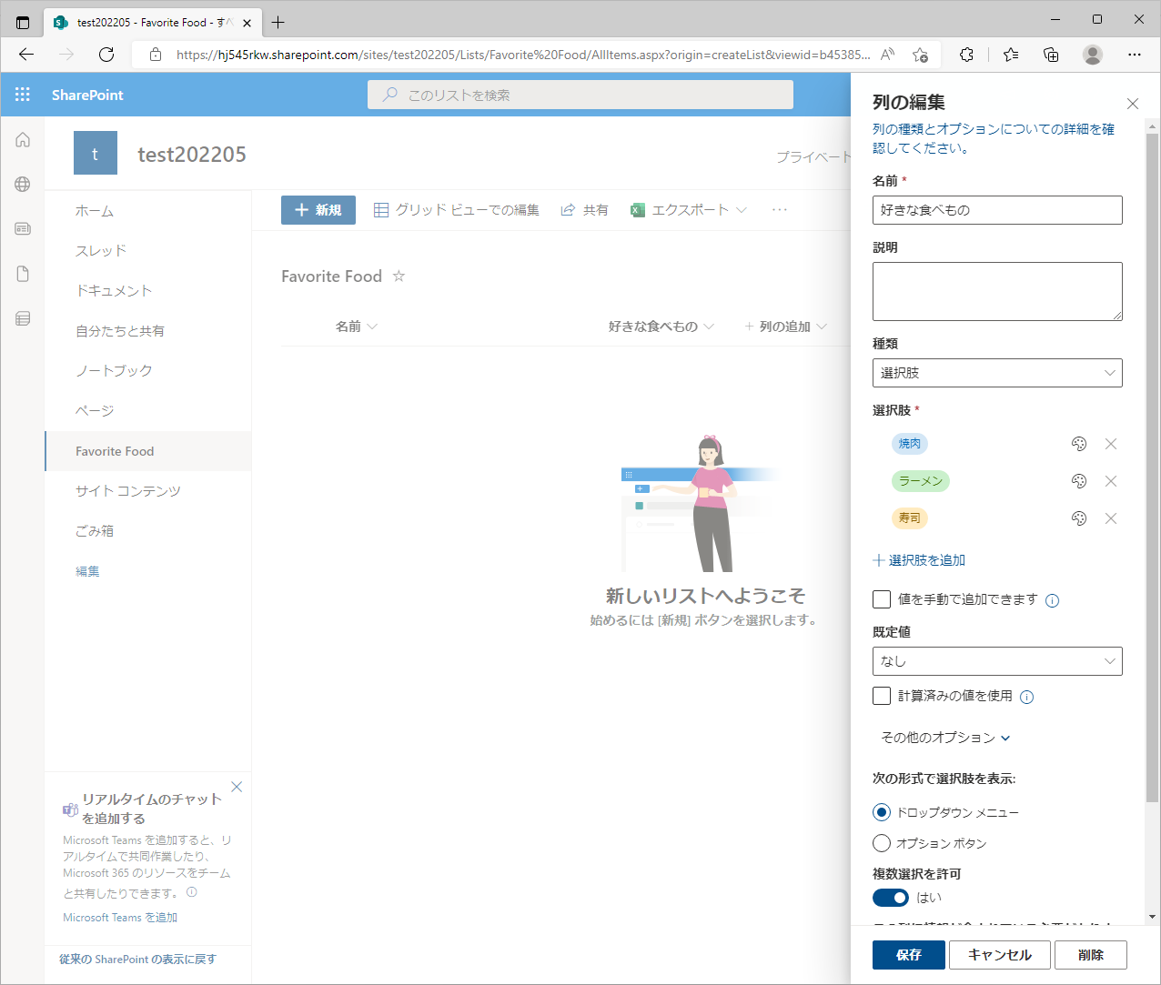The image size is (1161, 985).
Task: Remove the 焼肉 choice
Action: pos(1111,444)
